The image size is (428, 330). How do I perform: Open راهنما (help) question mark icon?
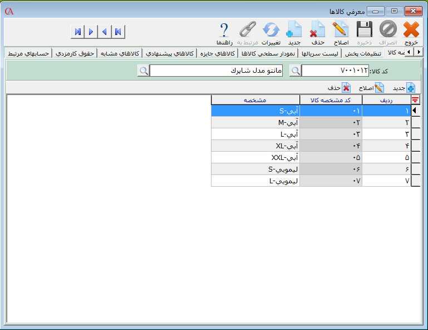(224, 30)
